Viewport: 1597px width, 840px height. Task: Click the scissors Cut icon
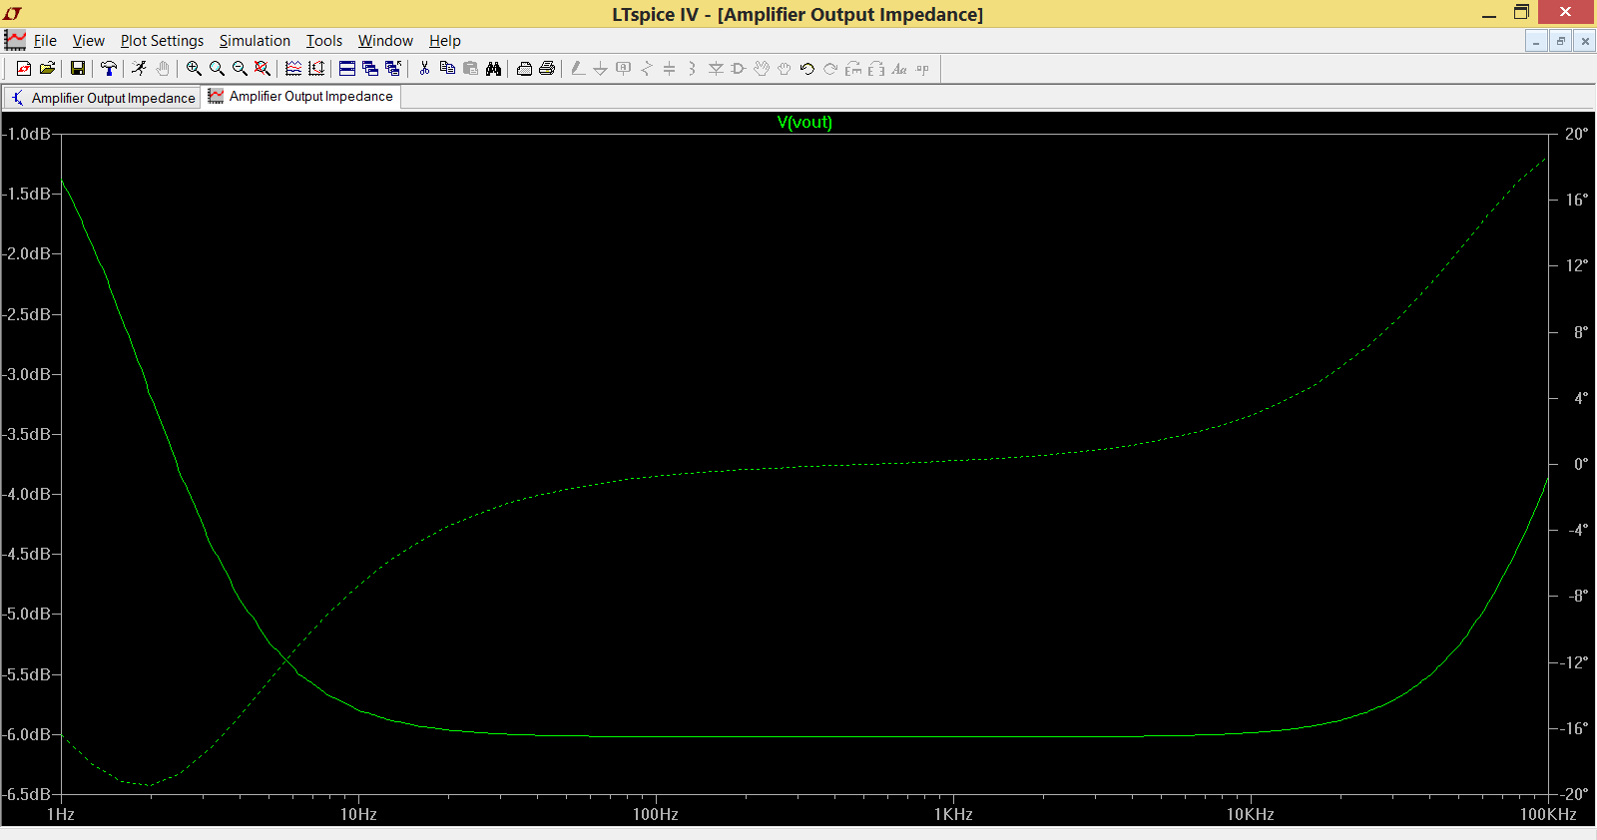(x=424, y=69)
